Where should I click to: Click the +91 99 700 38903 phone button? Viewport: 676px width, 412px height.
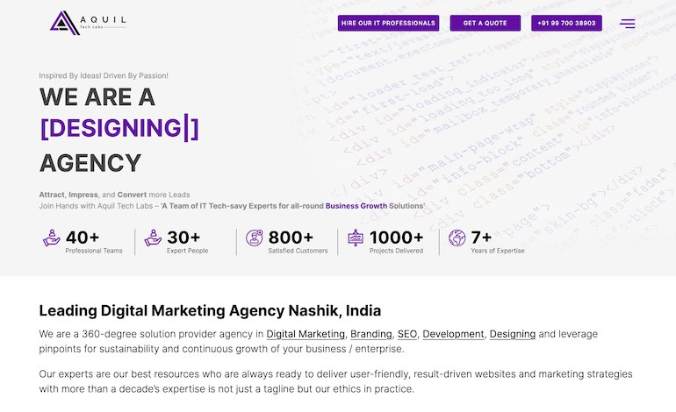click(x=566, y=24)
